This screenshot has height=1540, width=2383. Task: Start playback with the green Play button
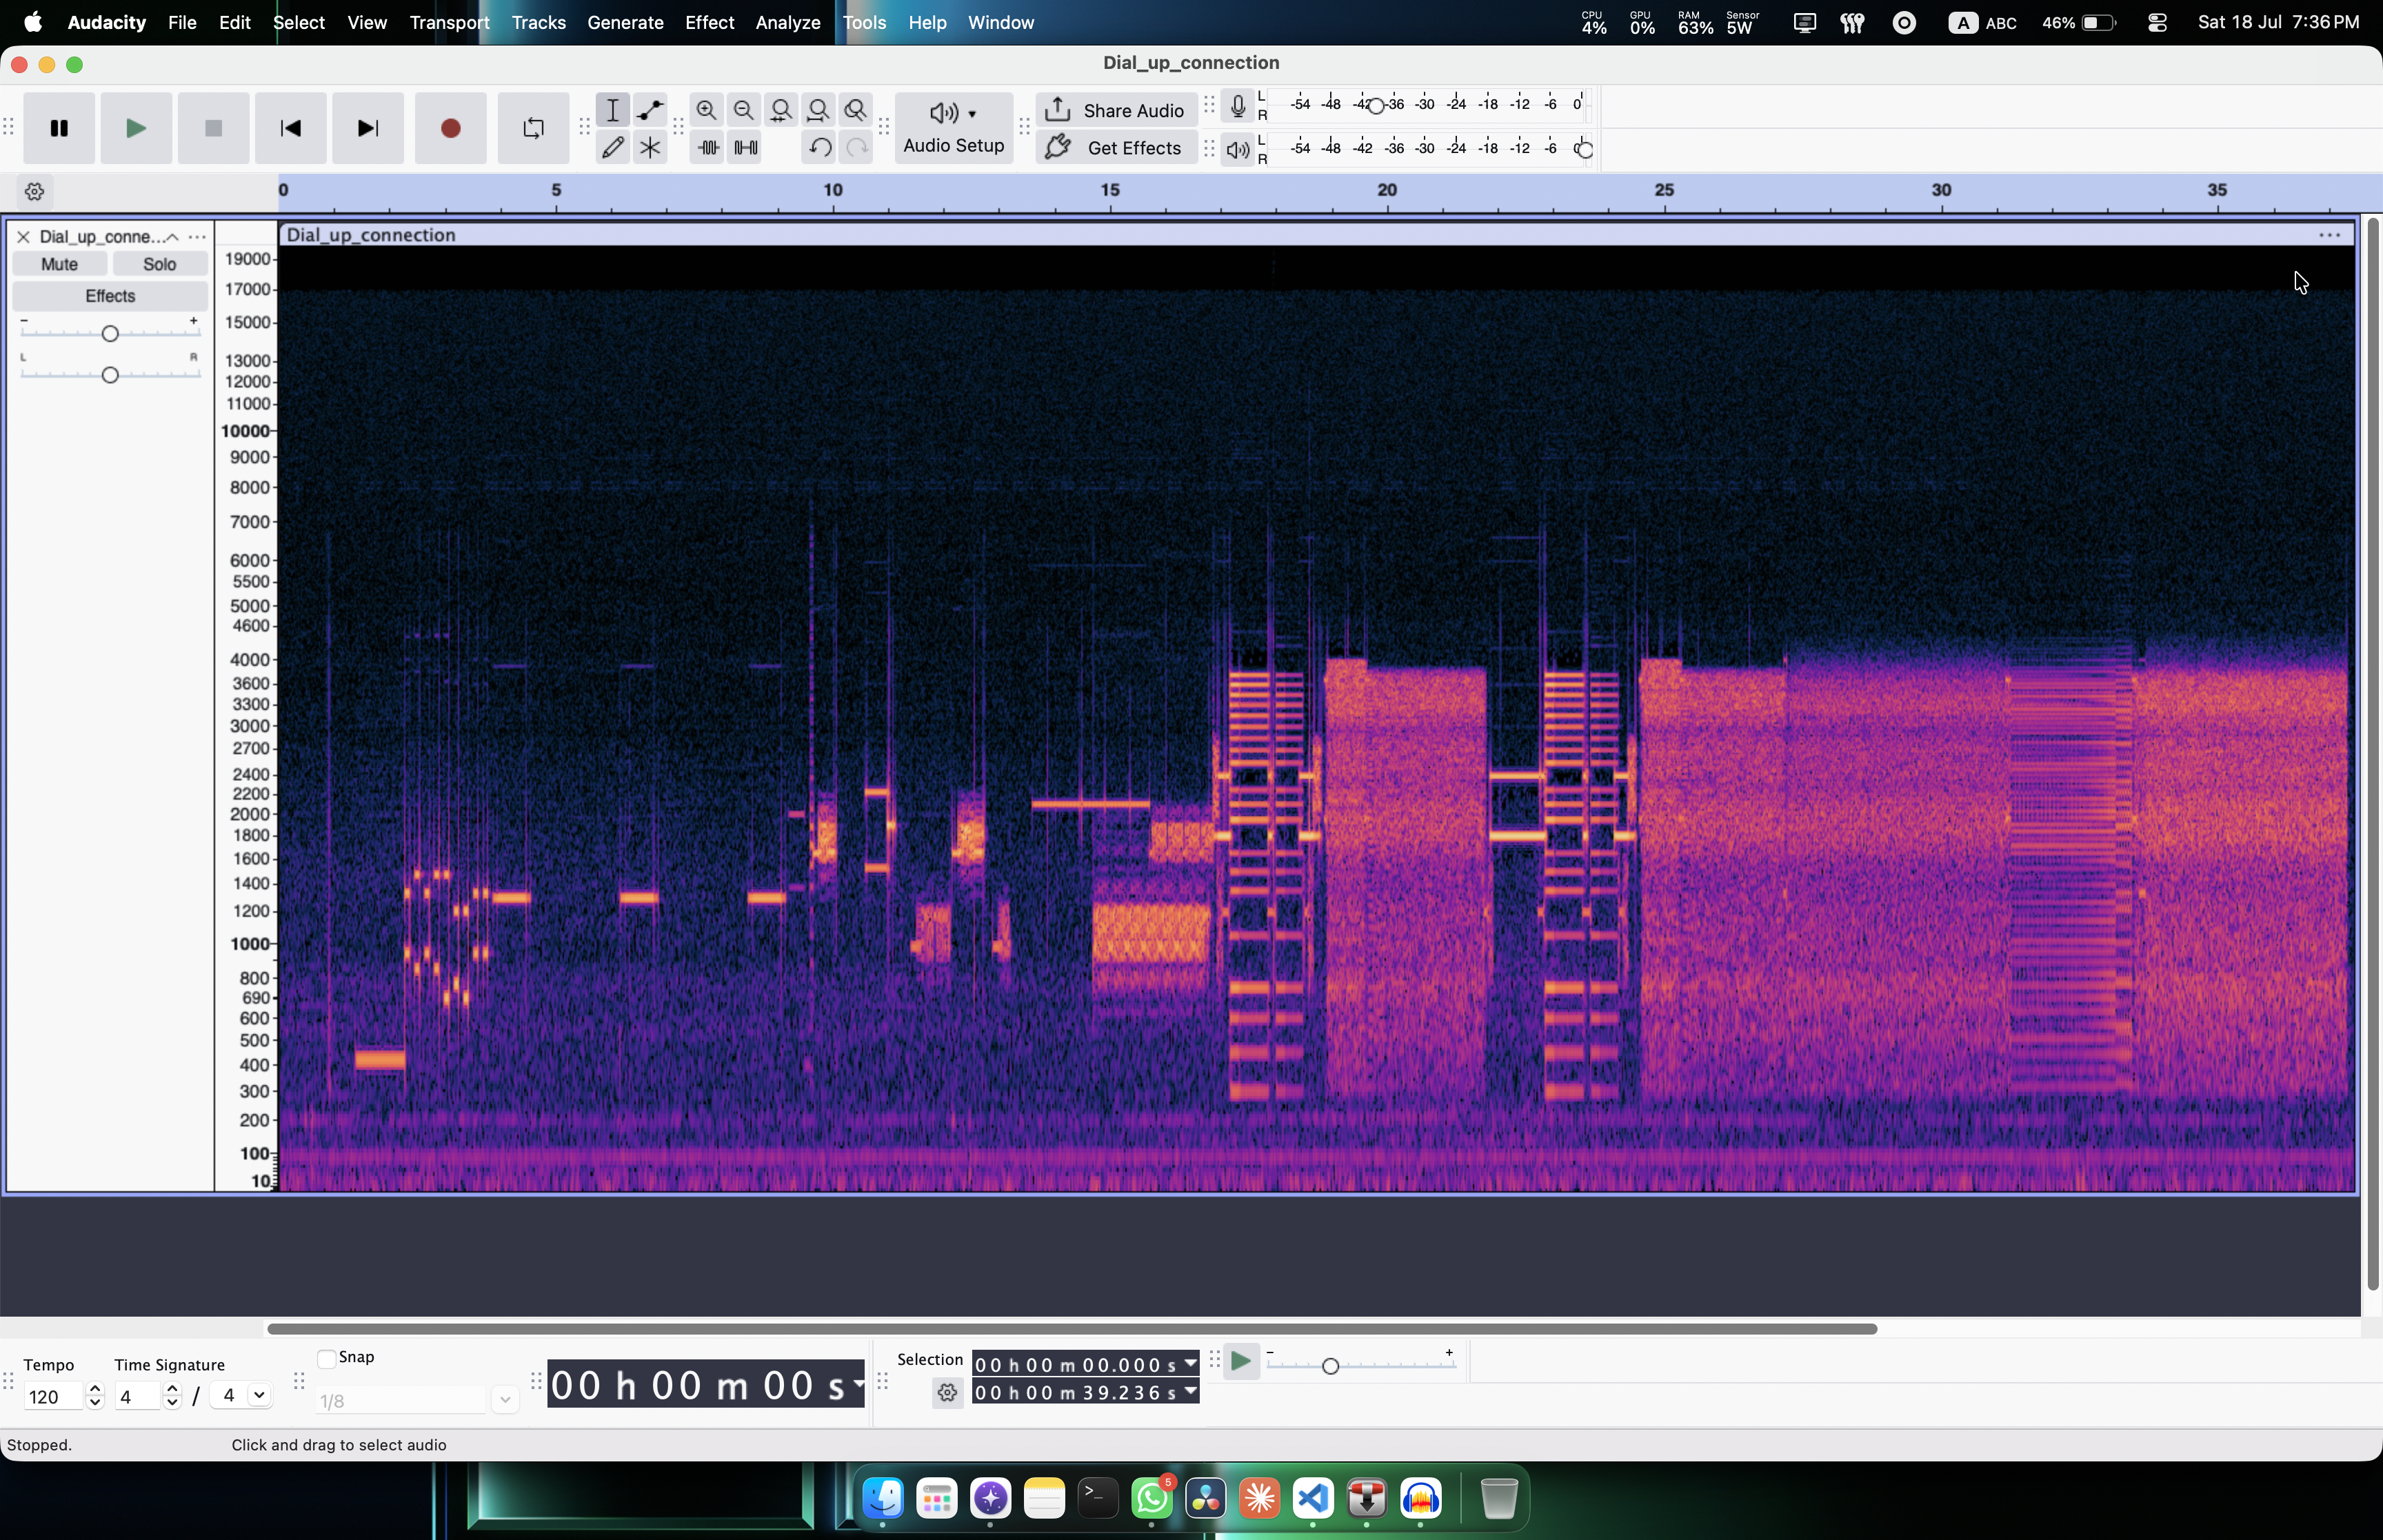click(136, 128)
